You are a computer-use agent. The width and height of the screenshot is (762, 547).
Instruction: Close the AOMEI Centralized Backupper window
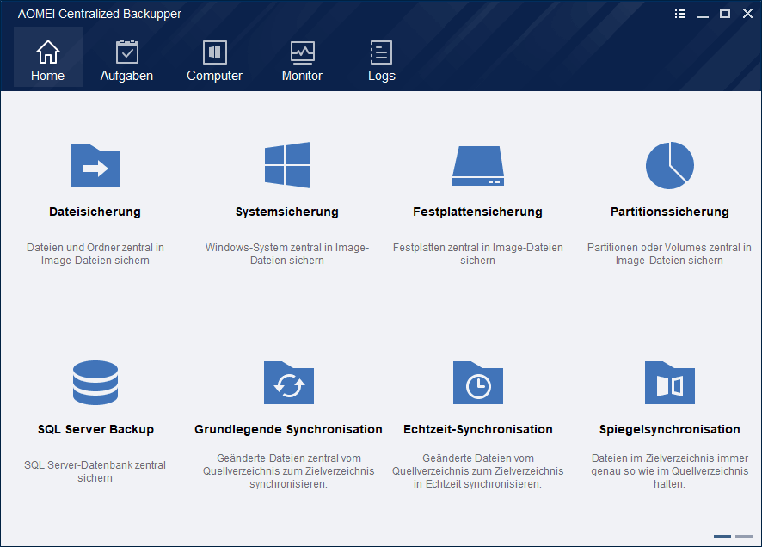click(x=747, y=14)
